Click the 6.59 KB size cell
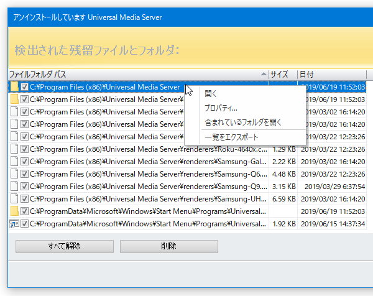Viewport: 373px width, 296px height. [x=284, y=199]
